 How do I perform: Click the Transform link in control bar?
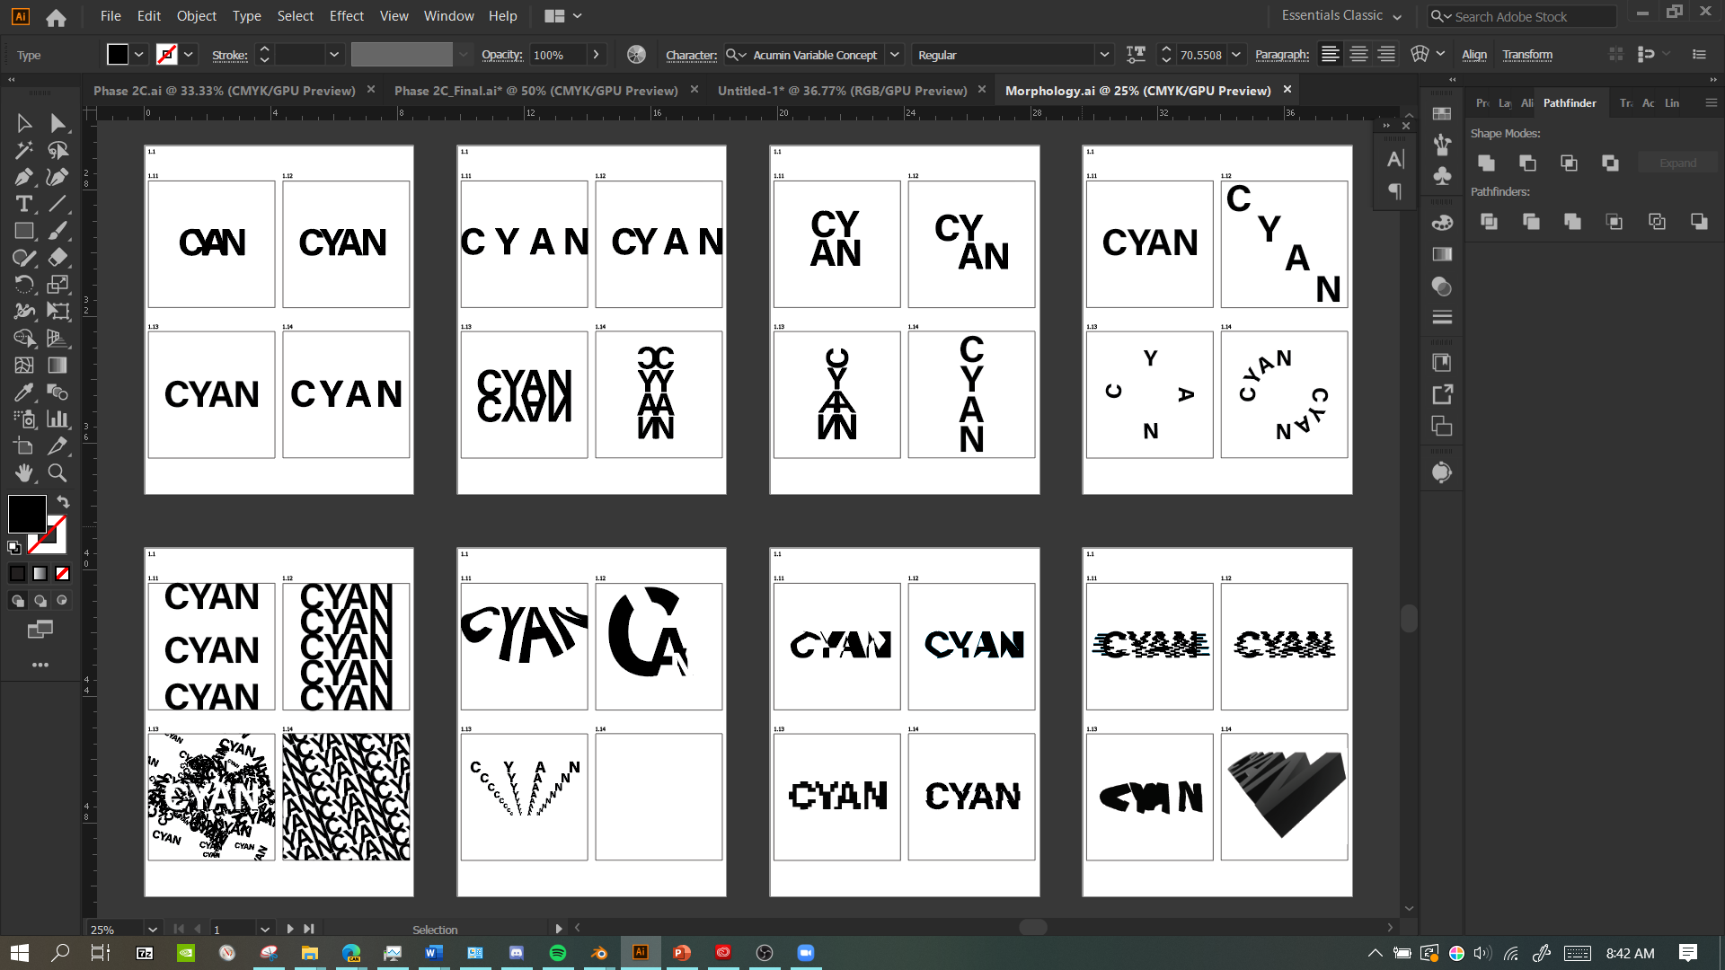coord(1527,55)
